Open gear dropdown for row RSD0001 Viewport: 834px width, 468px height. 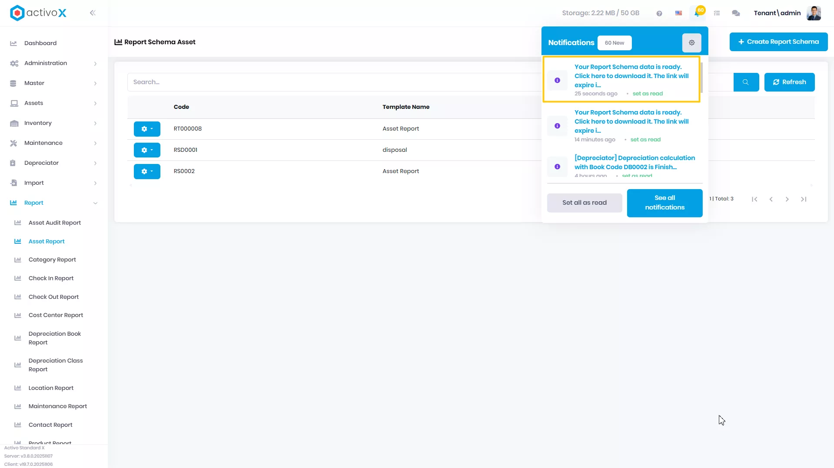pos(147,150)
